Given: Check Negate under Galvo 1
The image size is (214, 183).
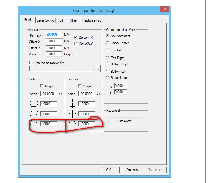Looking at the screenshot, I should point(41,86).
